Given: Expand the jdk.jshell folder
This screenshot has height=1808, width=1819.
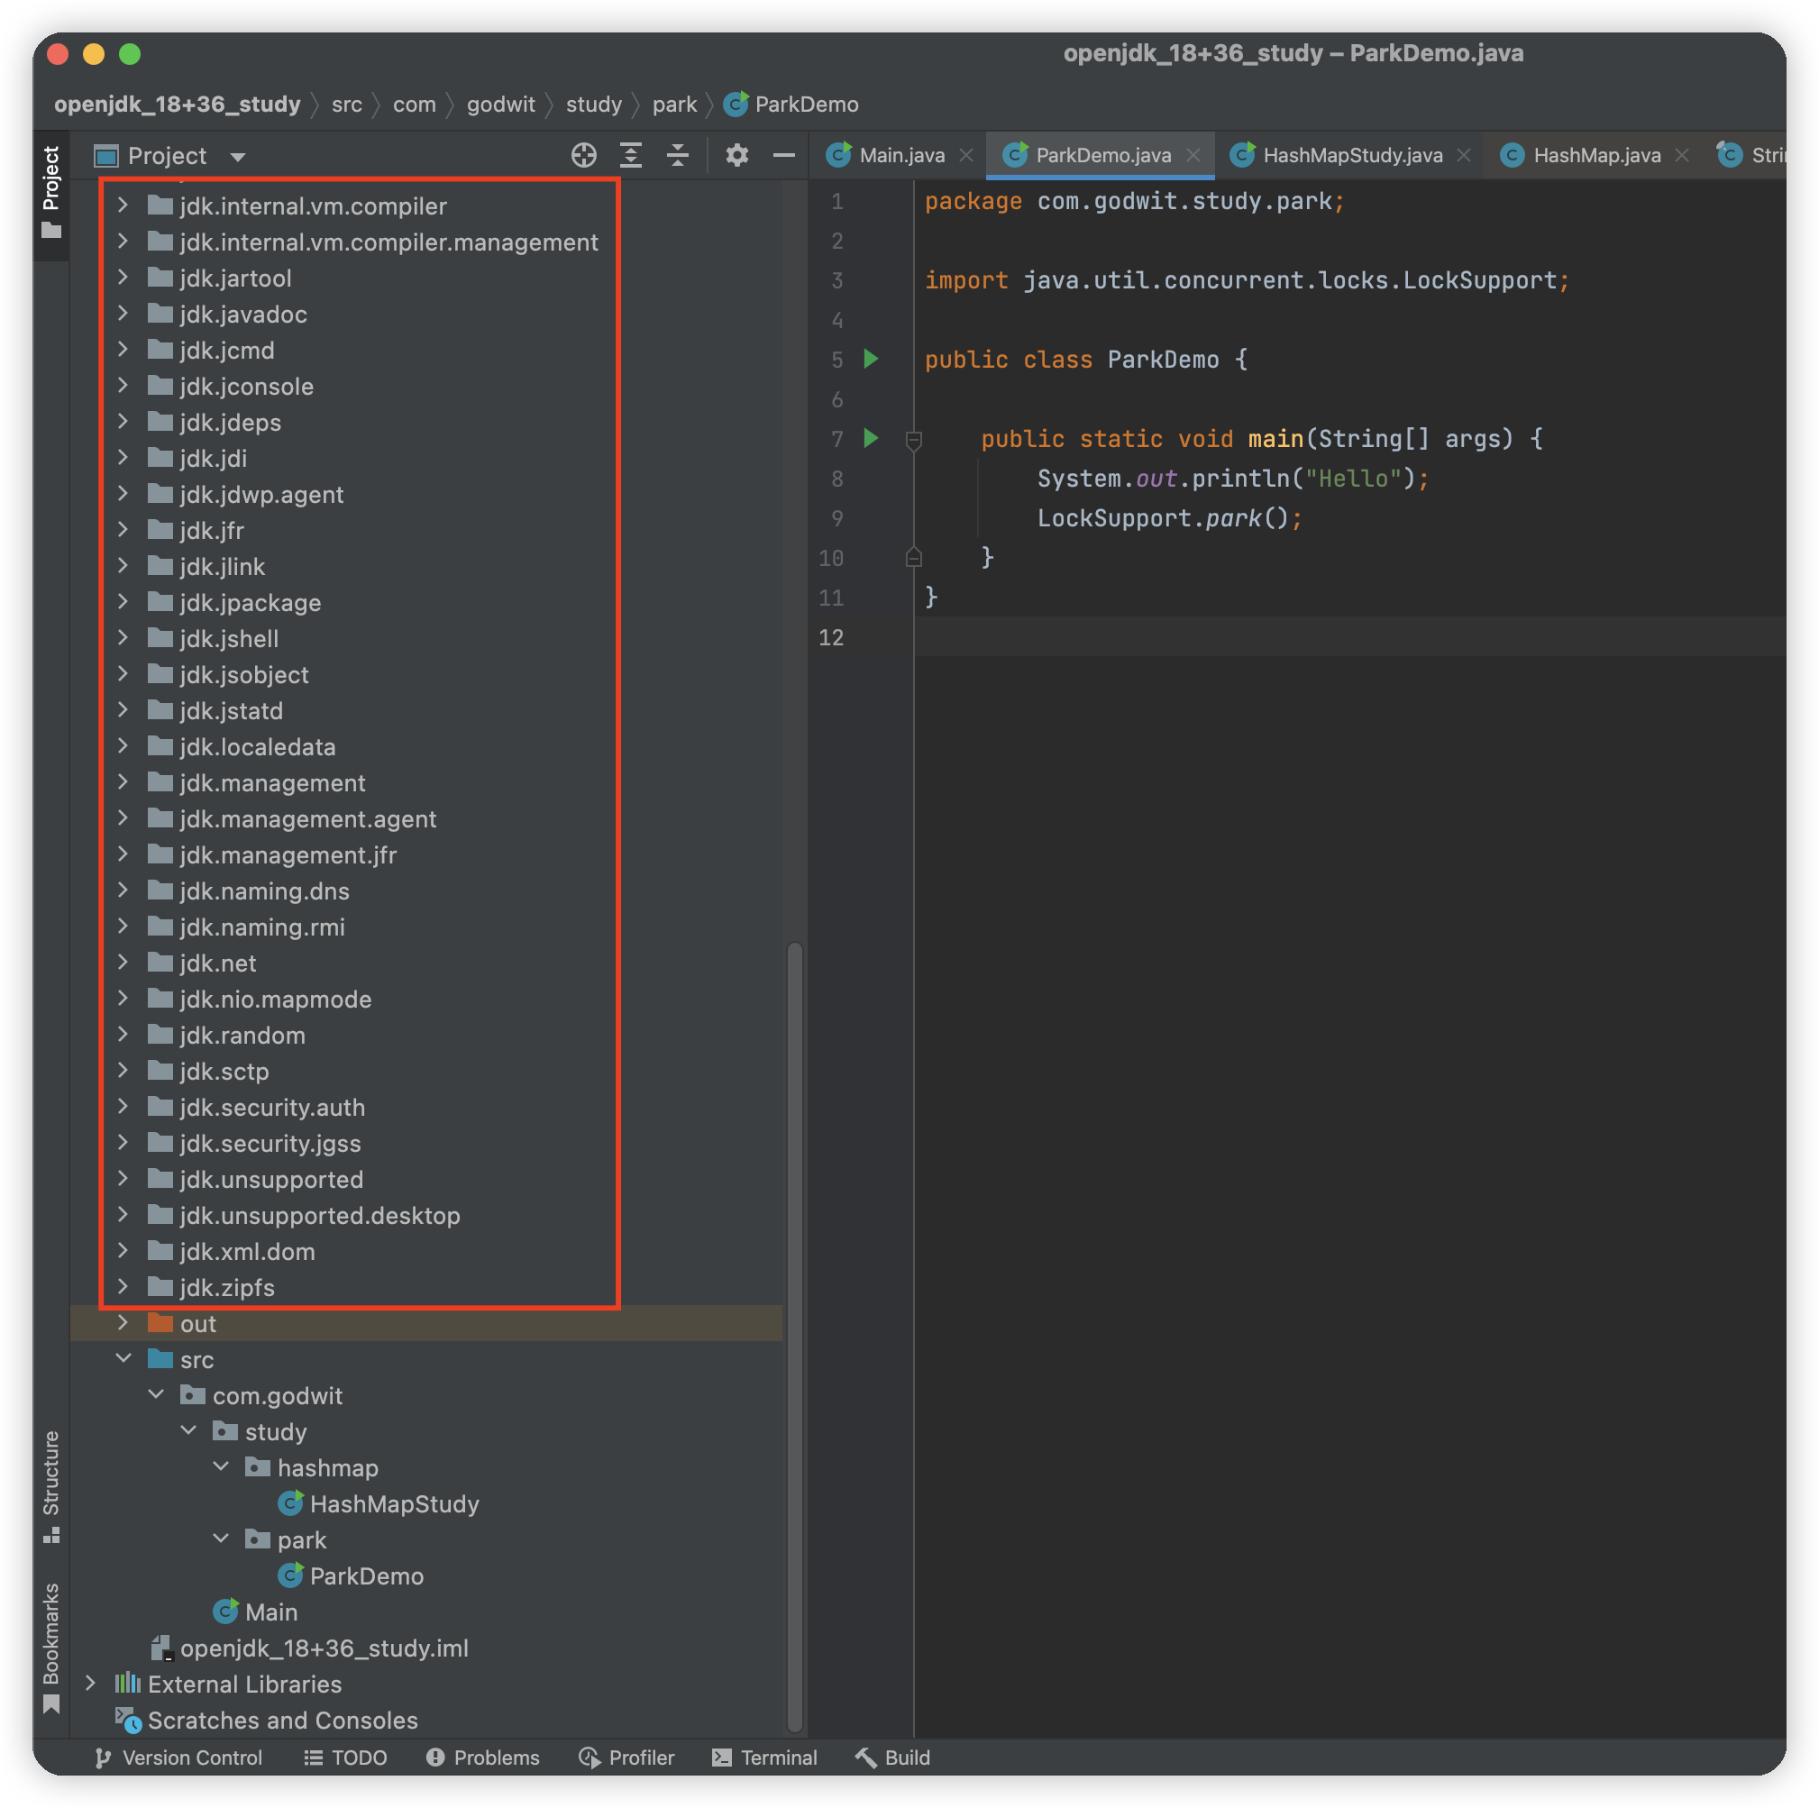Looking at the screenshot, I should pos(123,638).
